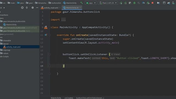Click the activity_main reference in code

click(x=108, y=43)
